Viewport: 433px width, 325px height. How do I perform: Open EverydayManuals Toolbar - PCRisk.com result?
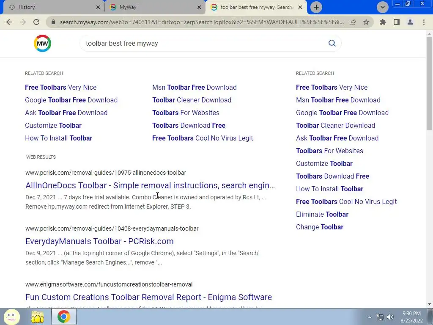click(99, 241)
